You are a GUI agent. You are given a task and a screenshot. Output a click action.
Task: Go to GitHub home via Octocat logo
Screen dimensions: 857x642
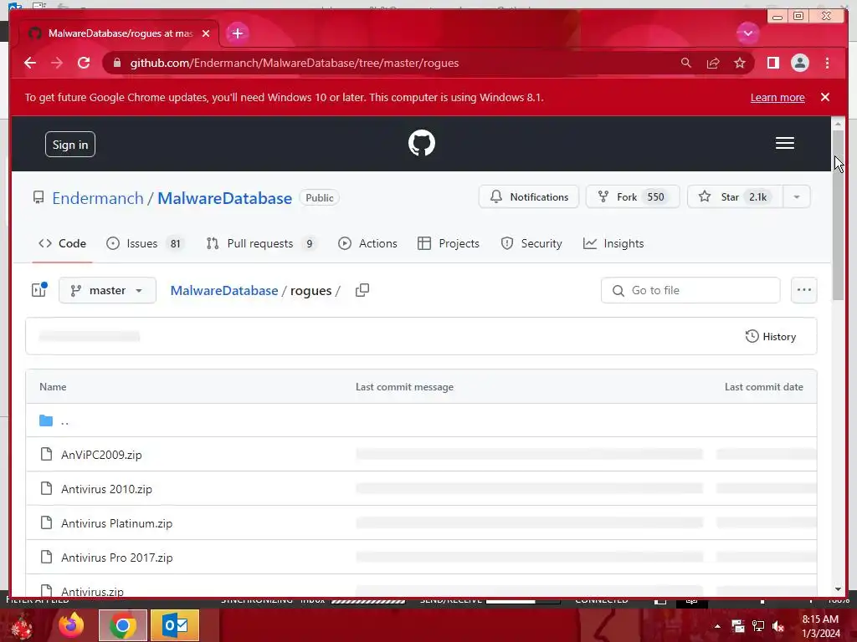422,143
